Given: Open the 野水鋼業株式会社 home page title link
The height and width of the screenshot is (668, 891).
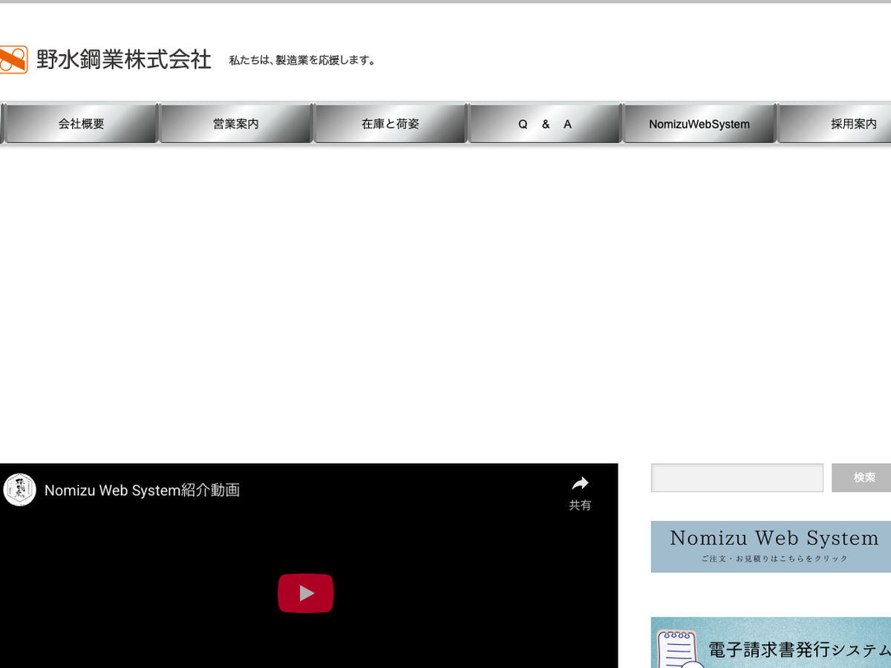Looking at the screenshot, I should click(x=124, y=59).
